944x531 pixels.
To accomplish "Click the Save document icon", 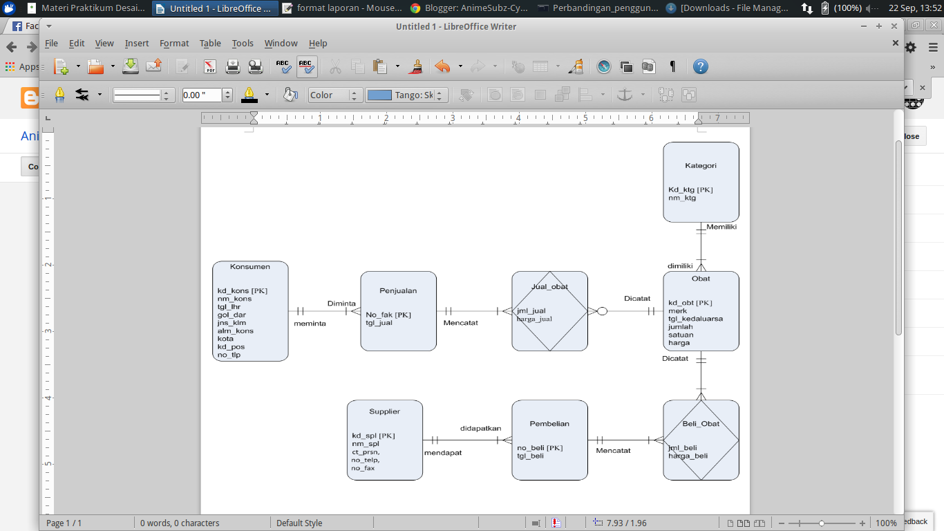I will (130, 66).
